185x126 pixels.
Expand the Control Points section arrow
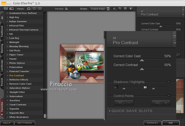169,96
